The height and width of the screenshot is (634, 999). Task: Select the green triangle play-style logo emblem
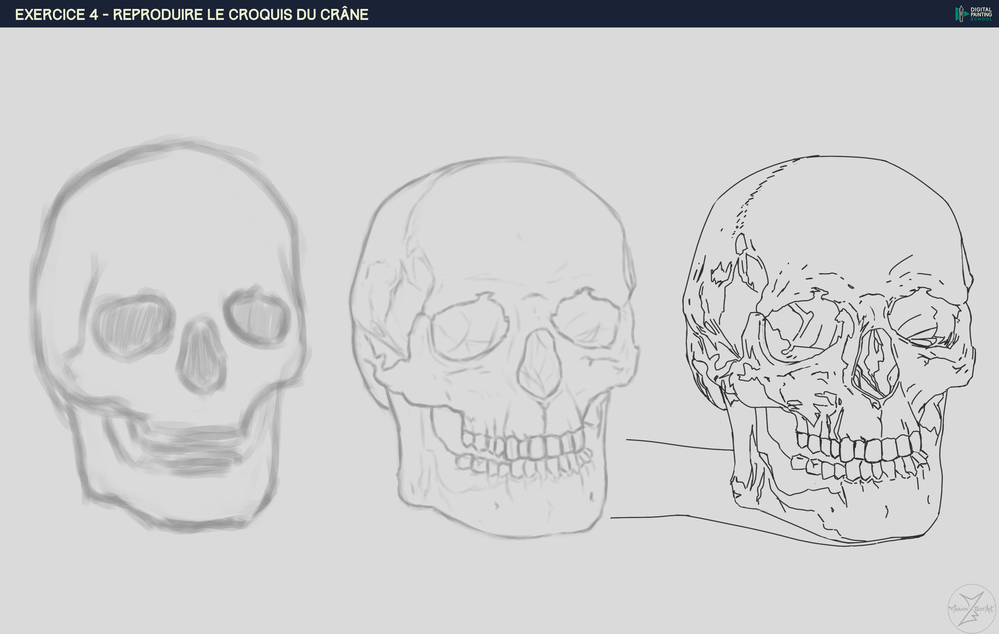coord(967,14)
